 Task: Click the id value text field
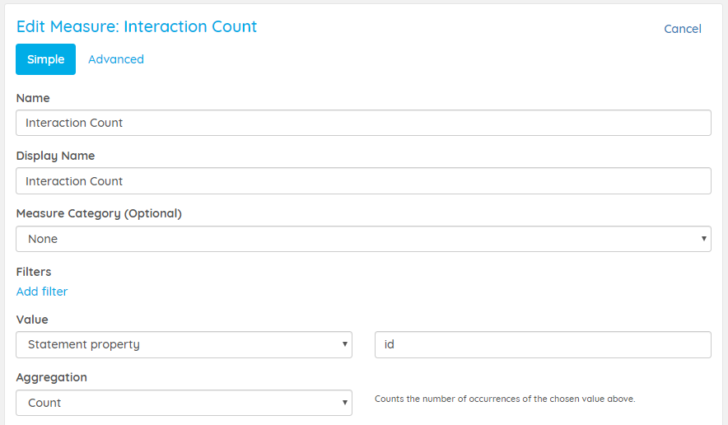pos(543,344)
